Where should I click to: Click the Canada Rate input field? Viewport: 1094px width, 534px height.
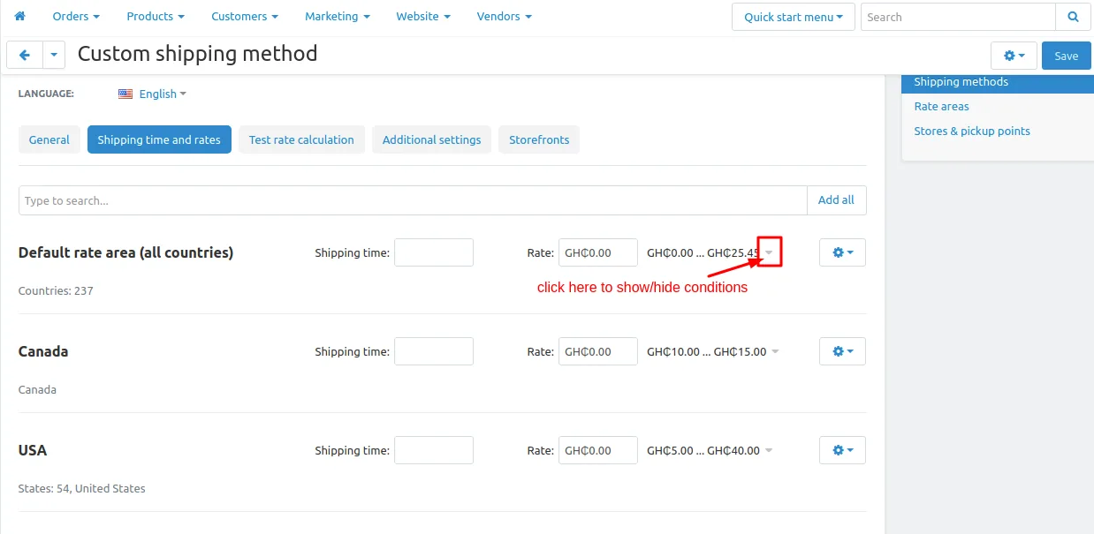point(598,351)
